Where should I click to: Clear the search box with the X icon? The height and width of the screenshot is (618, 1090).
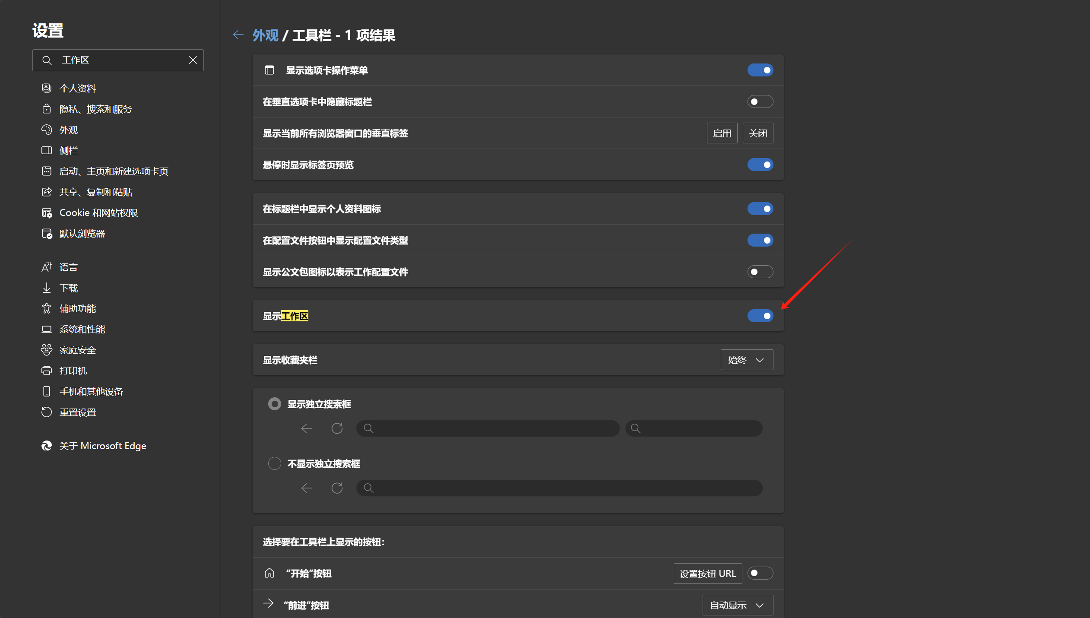coord(193,60)
